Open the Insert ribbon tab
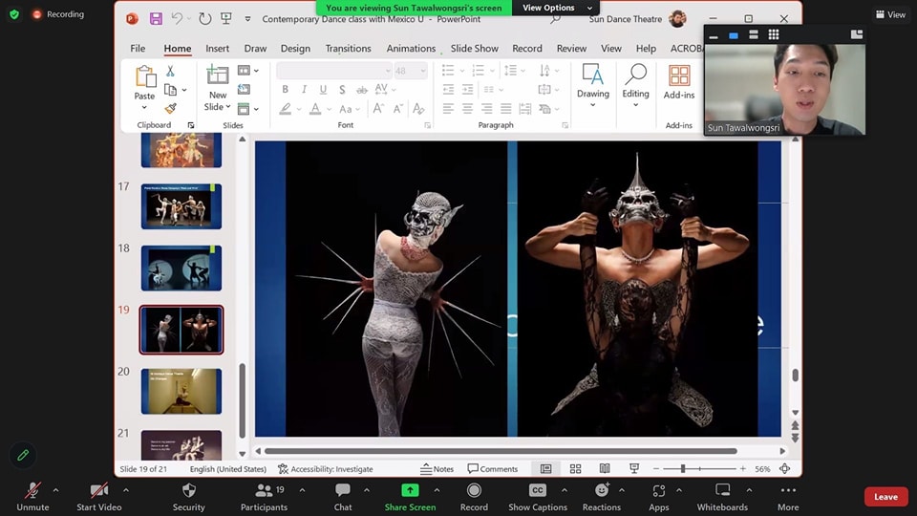Image resolution: width=917 pixels, height=516 pixels. [217, 49]
